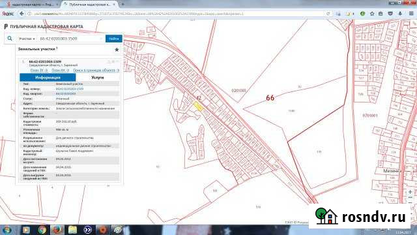Open the Pocket shield icon

click(390, 14)
